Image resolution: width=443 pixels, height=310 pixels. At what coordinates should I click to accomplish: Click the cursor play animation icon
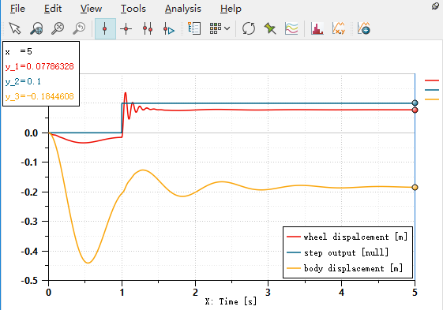pos(169,29)
